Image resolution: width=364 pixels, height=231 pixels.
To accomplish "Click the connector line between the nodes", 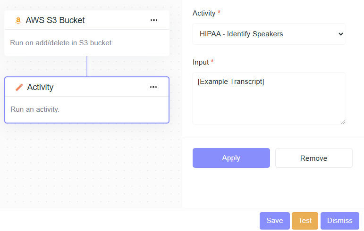I will click(87, 66).
